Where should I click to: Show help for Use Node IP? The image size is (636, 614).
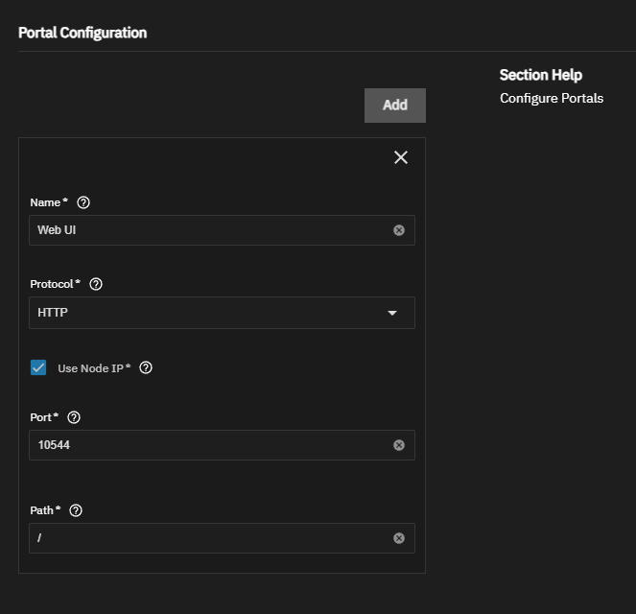(x=146, y=367)
